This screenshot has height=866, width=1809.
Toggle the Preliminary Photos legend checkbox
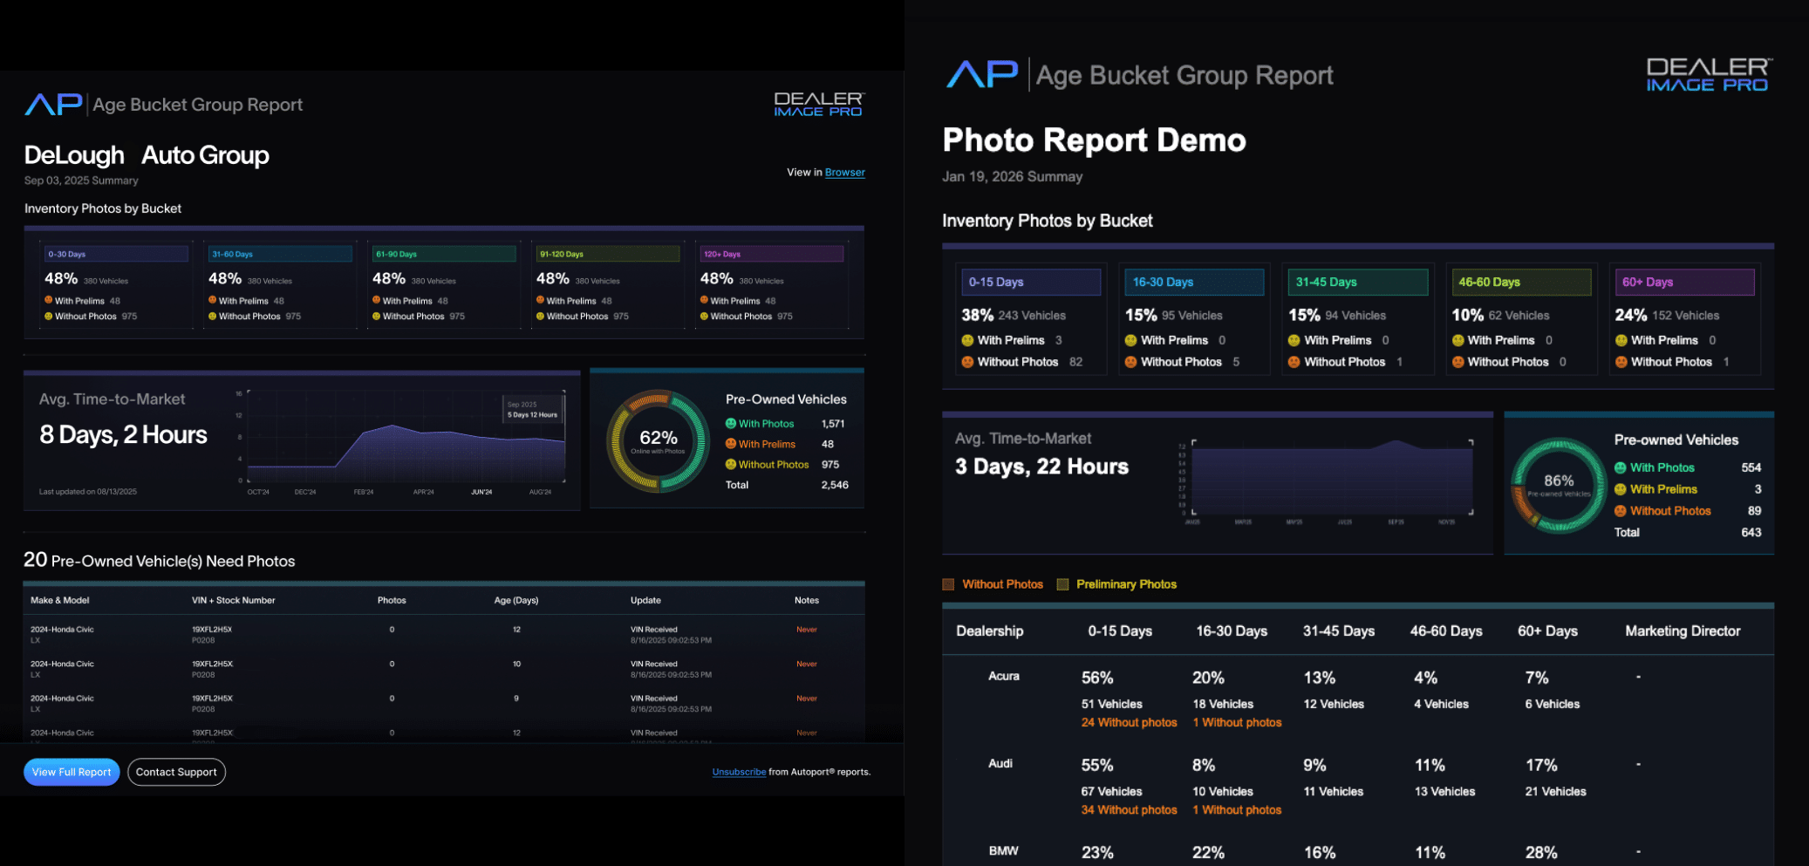tap(1062, 584)
